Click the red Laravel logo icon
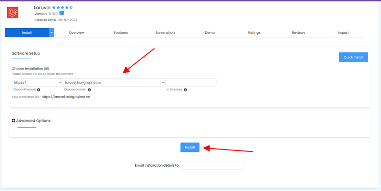The image size is (381, 191). click(13, 12)
